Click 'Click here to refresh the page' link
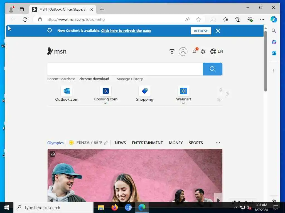 126,31
